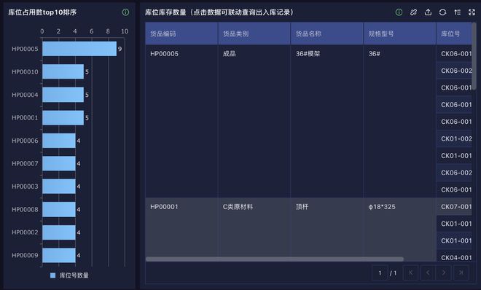Viewport: 481px width, 290px height.
Task: Click the CK01-002 location cell
Action: tap(454, 138)
